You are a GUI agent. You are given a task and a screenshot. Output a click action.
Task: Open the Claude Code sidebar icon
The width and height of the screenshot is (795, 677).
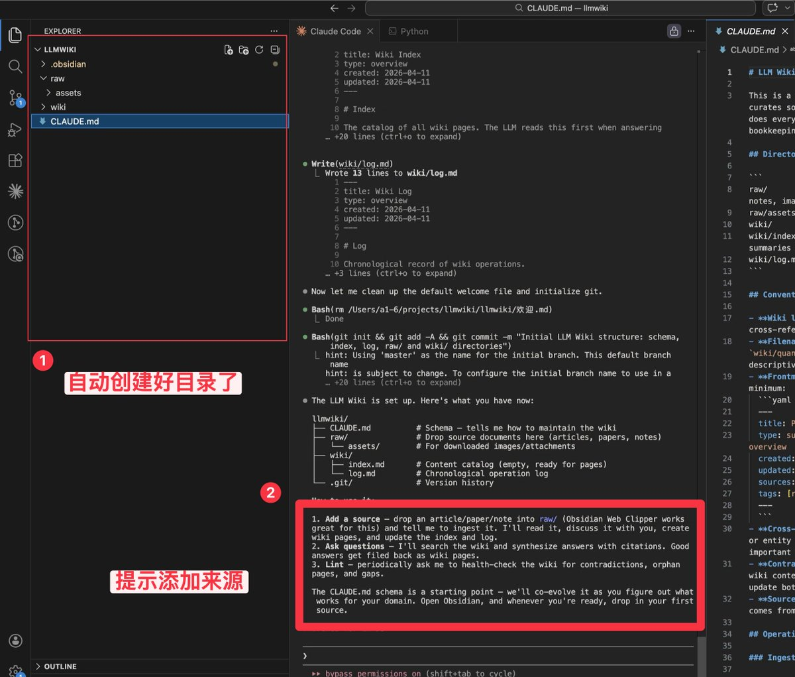pyautogui.click(x=15, y=191)
